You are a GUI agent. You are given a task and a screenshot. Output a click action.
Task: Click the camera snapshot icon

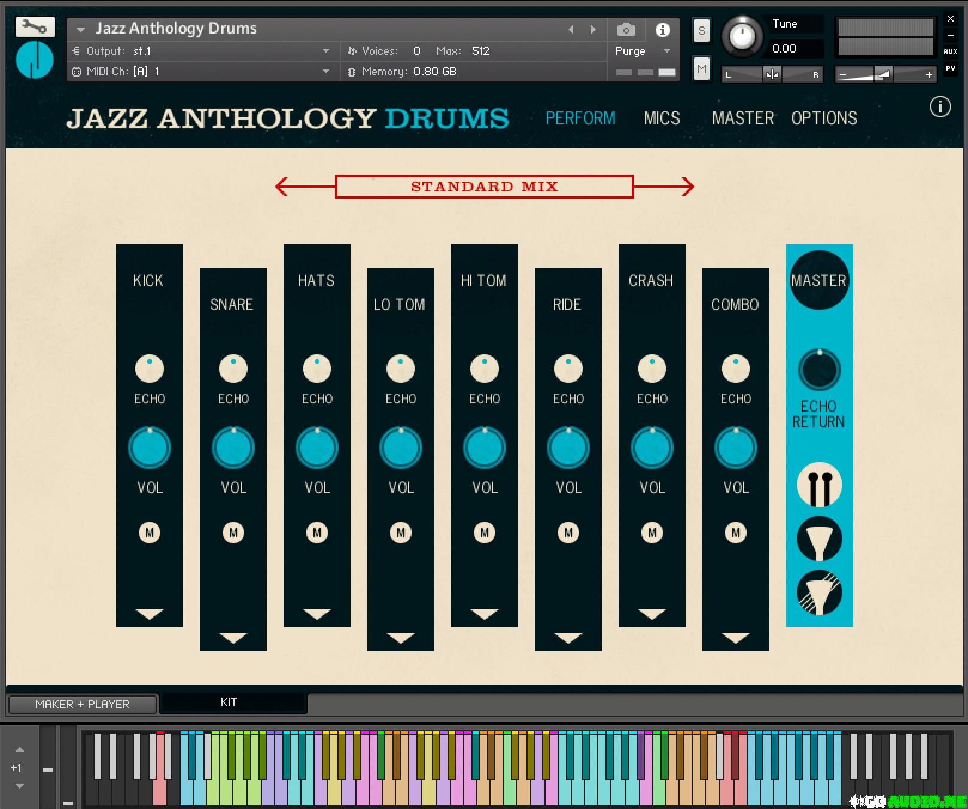(x=626, y=29)
